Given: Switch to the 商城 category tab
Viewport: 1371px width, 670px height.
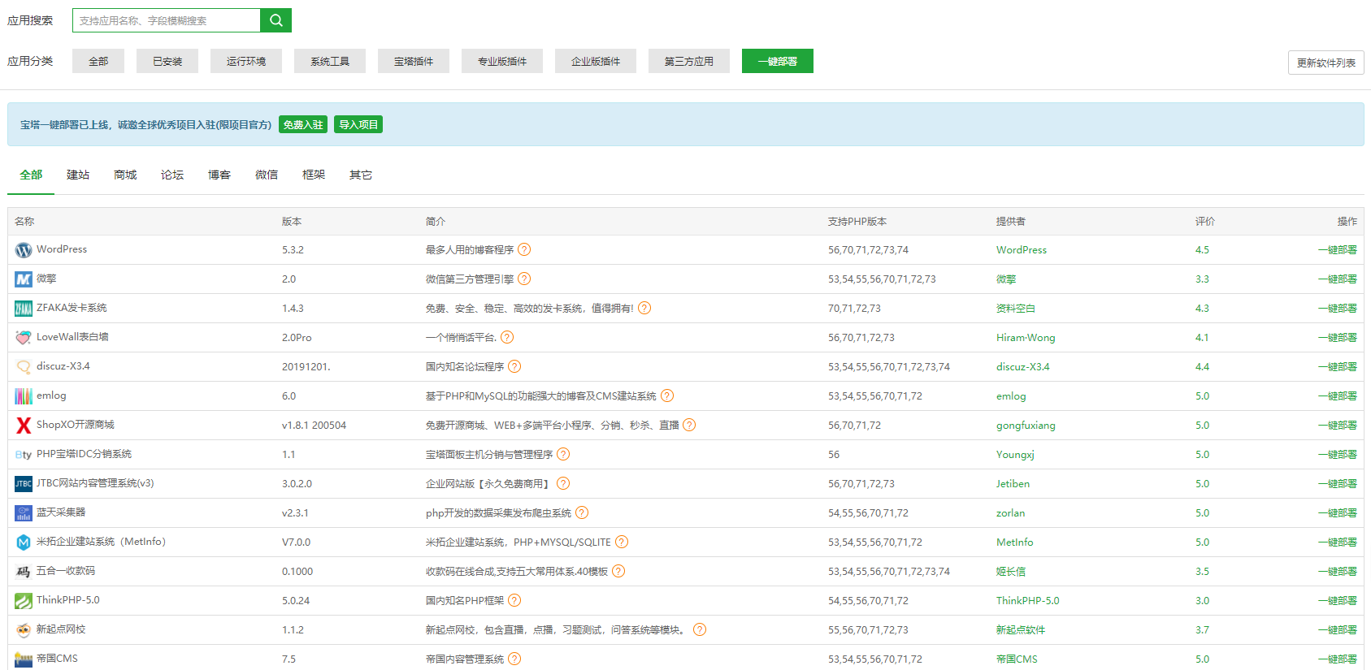Looking at the screenshot, I should (x=125, y=175).
